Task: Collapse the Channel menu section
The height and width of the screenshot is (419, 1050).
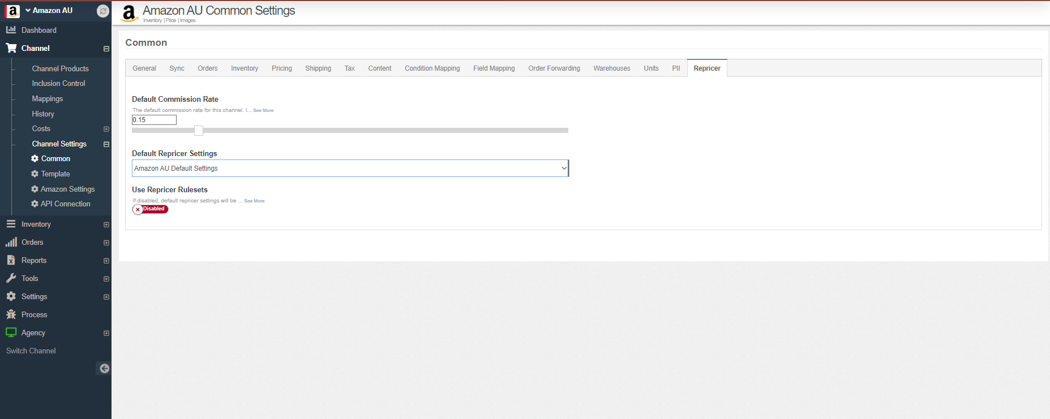Action: (x=106, y=49)
